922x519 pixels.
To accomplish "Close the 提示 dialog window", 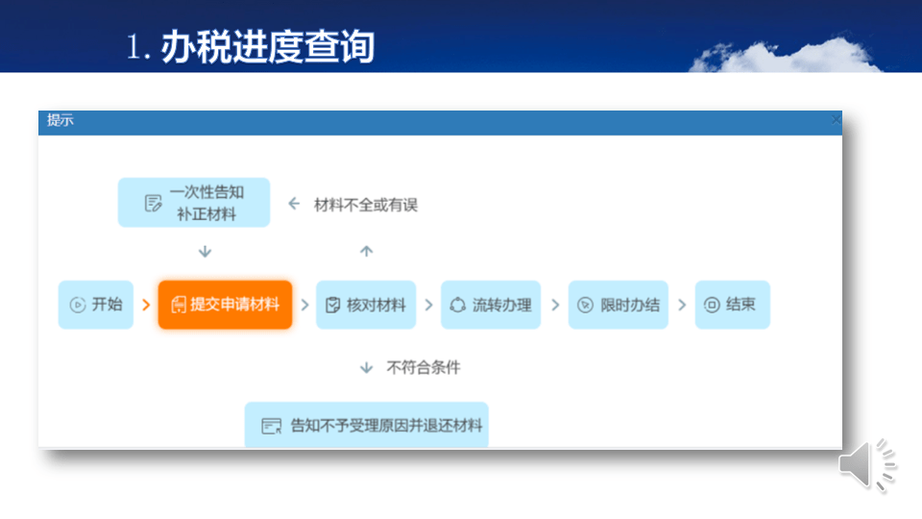I will 836,120.
